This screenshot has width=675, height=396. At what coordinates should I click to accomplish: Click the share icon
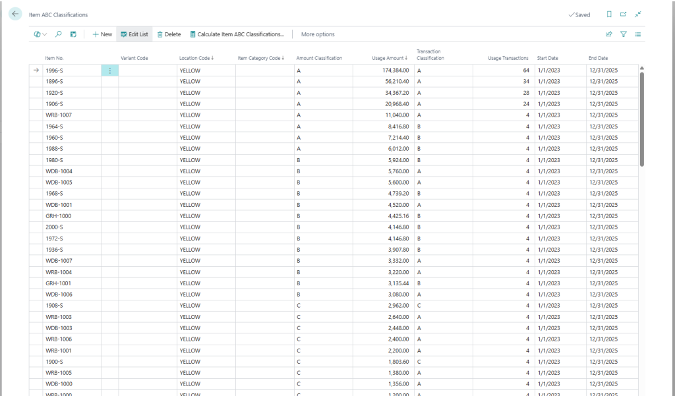608,34
